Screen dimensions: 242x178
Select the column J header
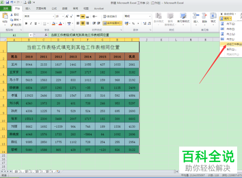click(x=147, y=40)
